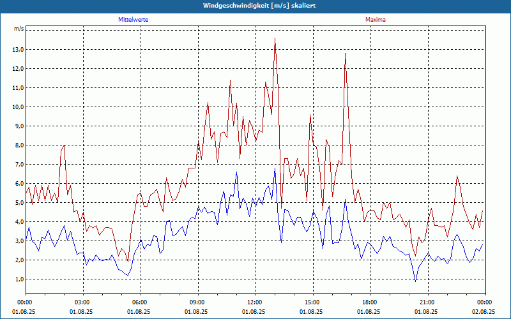Click the '01.08.25' date under 18:00
The height and width of the screenshot is (319, 511).
369,312
